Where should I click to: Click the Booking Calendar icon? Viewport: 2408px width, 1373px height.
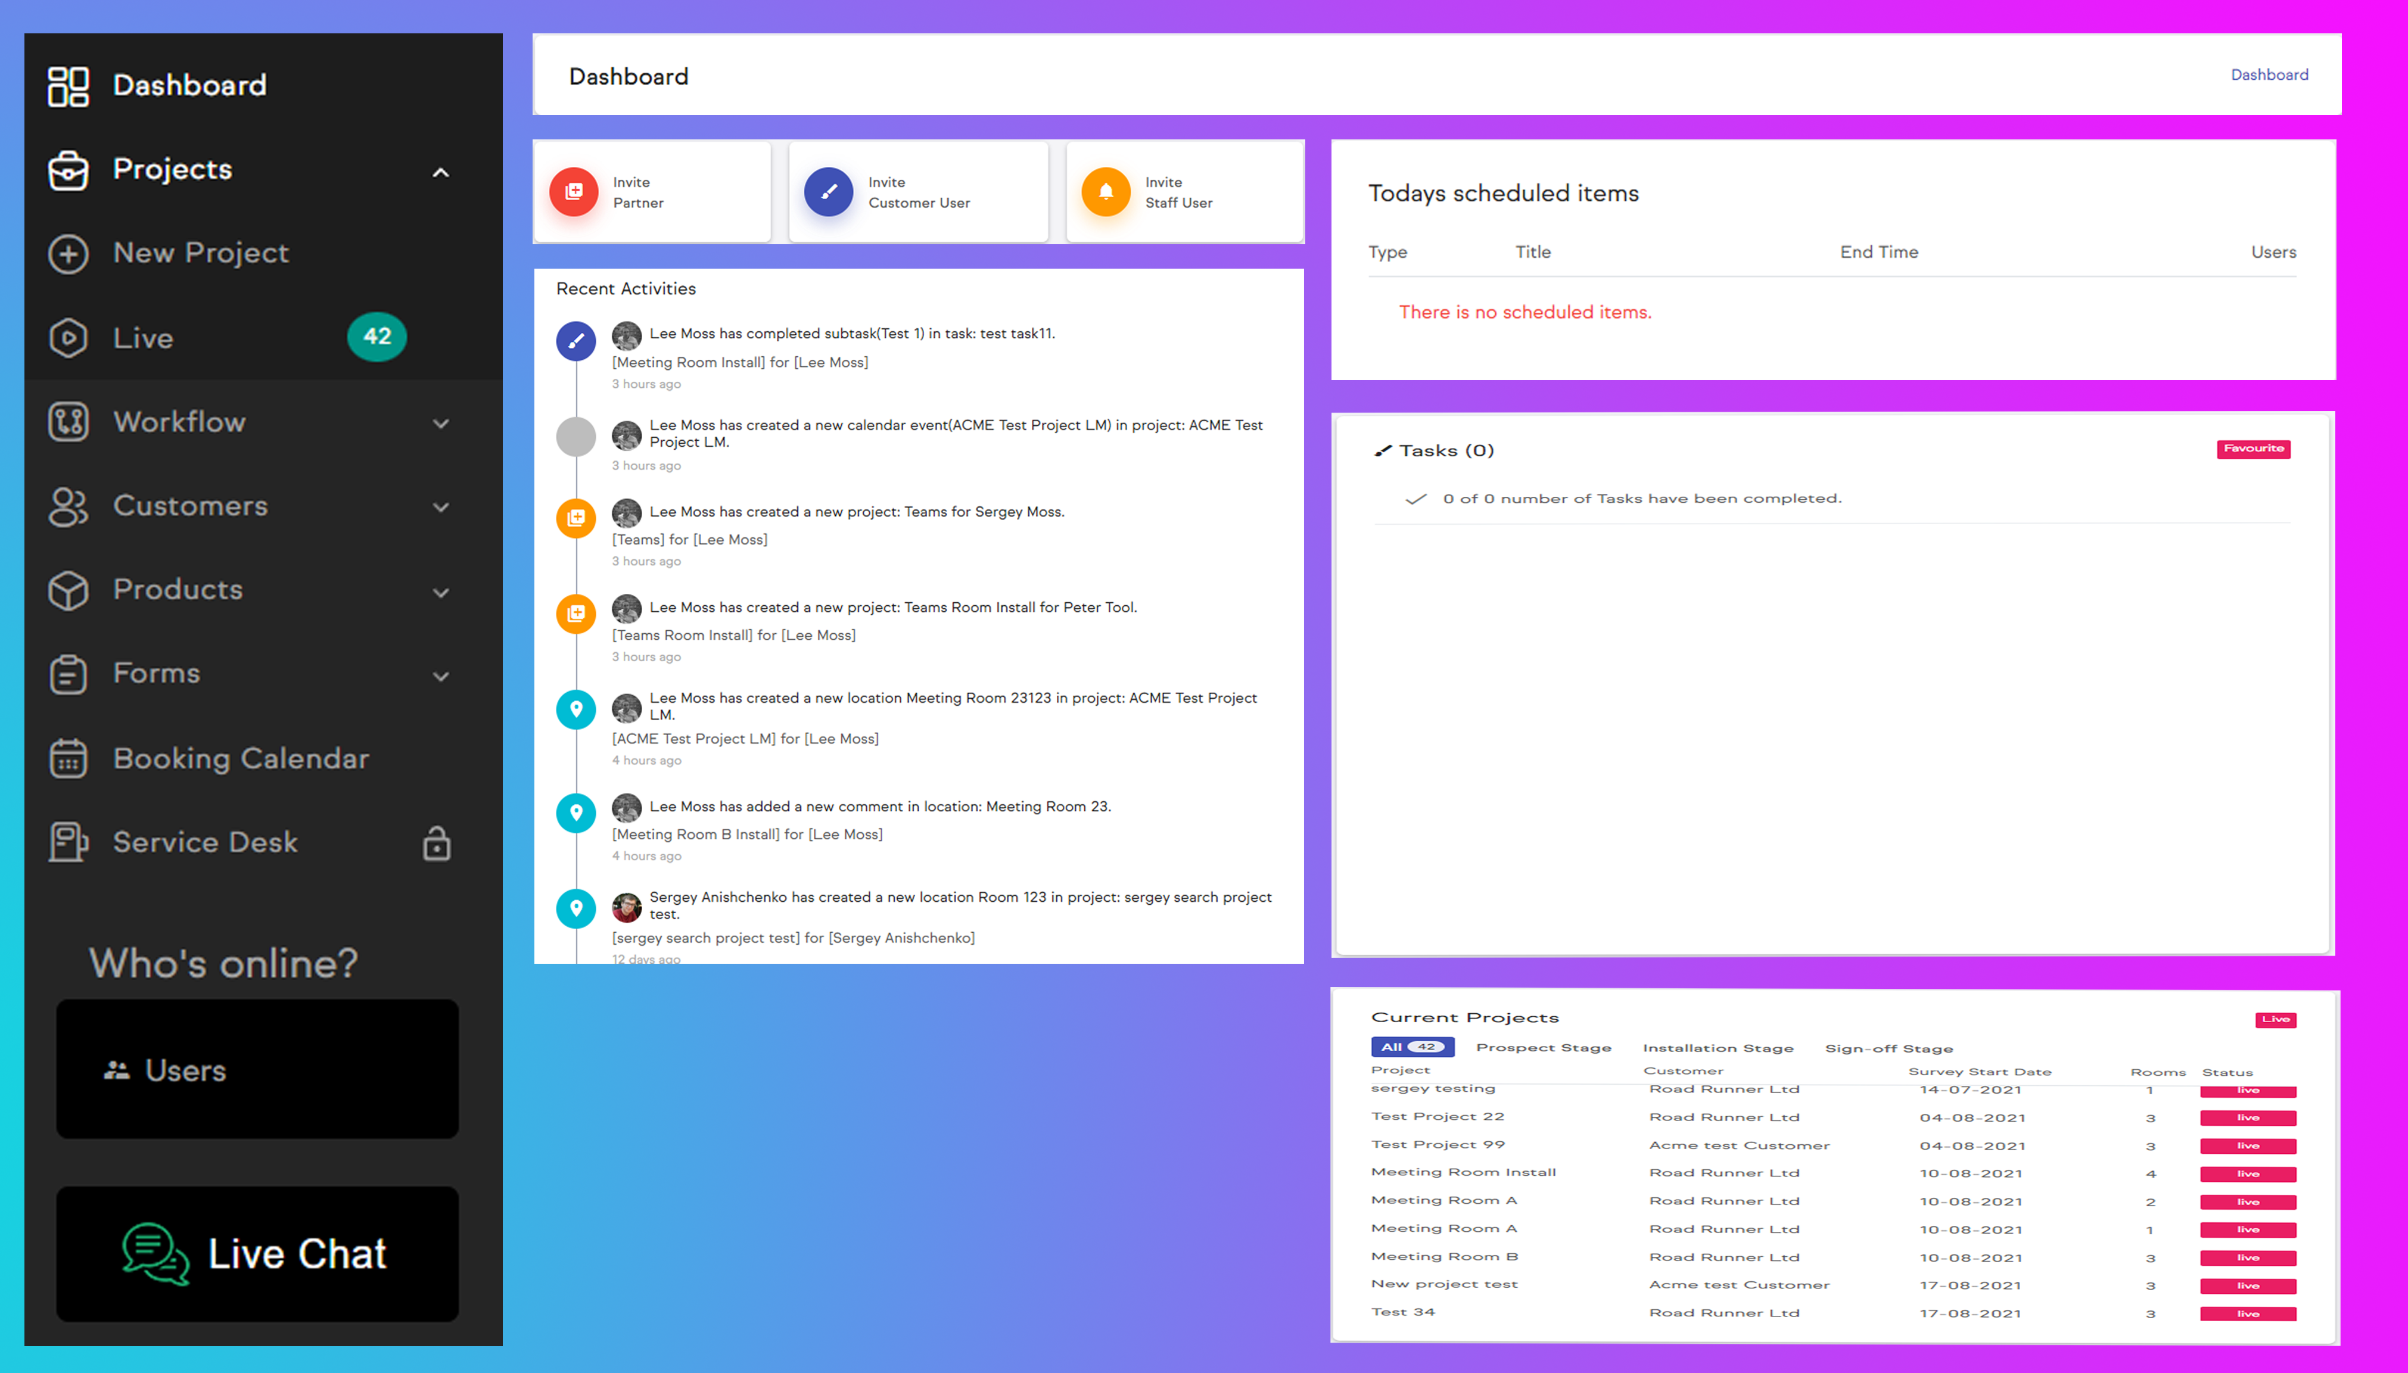[68, 758]
